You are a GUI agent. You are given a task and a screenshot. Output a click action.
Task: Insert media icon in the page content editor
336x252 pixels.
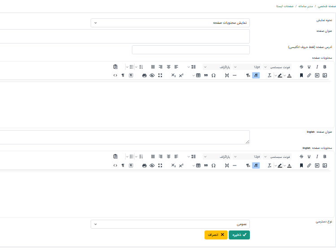tap(317, 75)
